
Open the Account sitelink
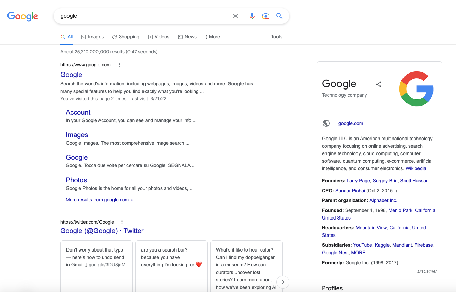click(x=78, y=112)
